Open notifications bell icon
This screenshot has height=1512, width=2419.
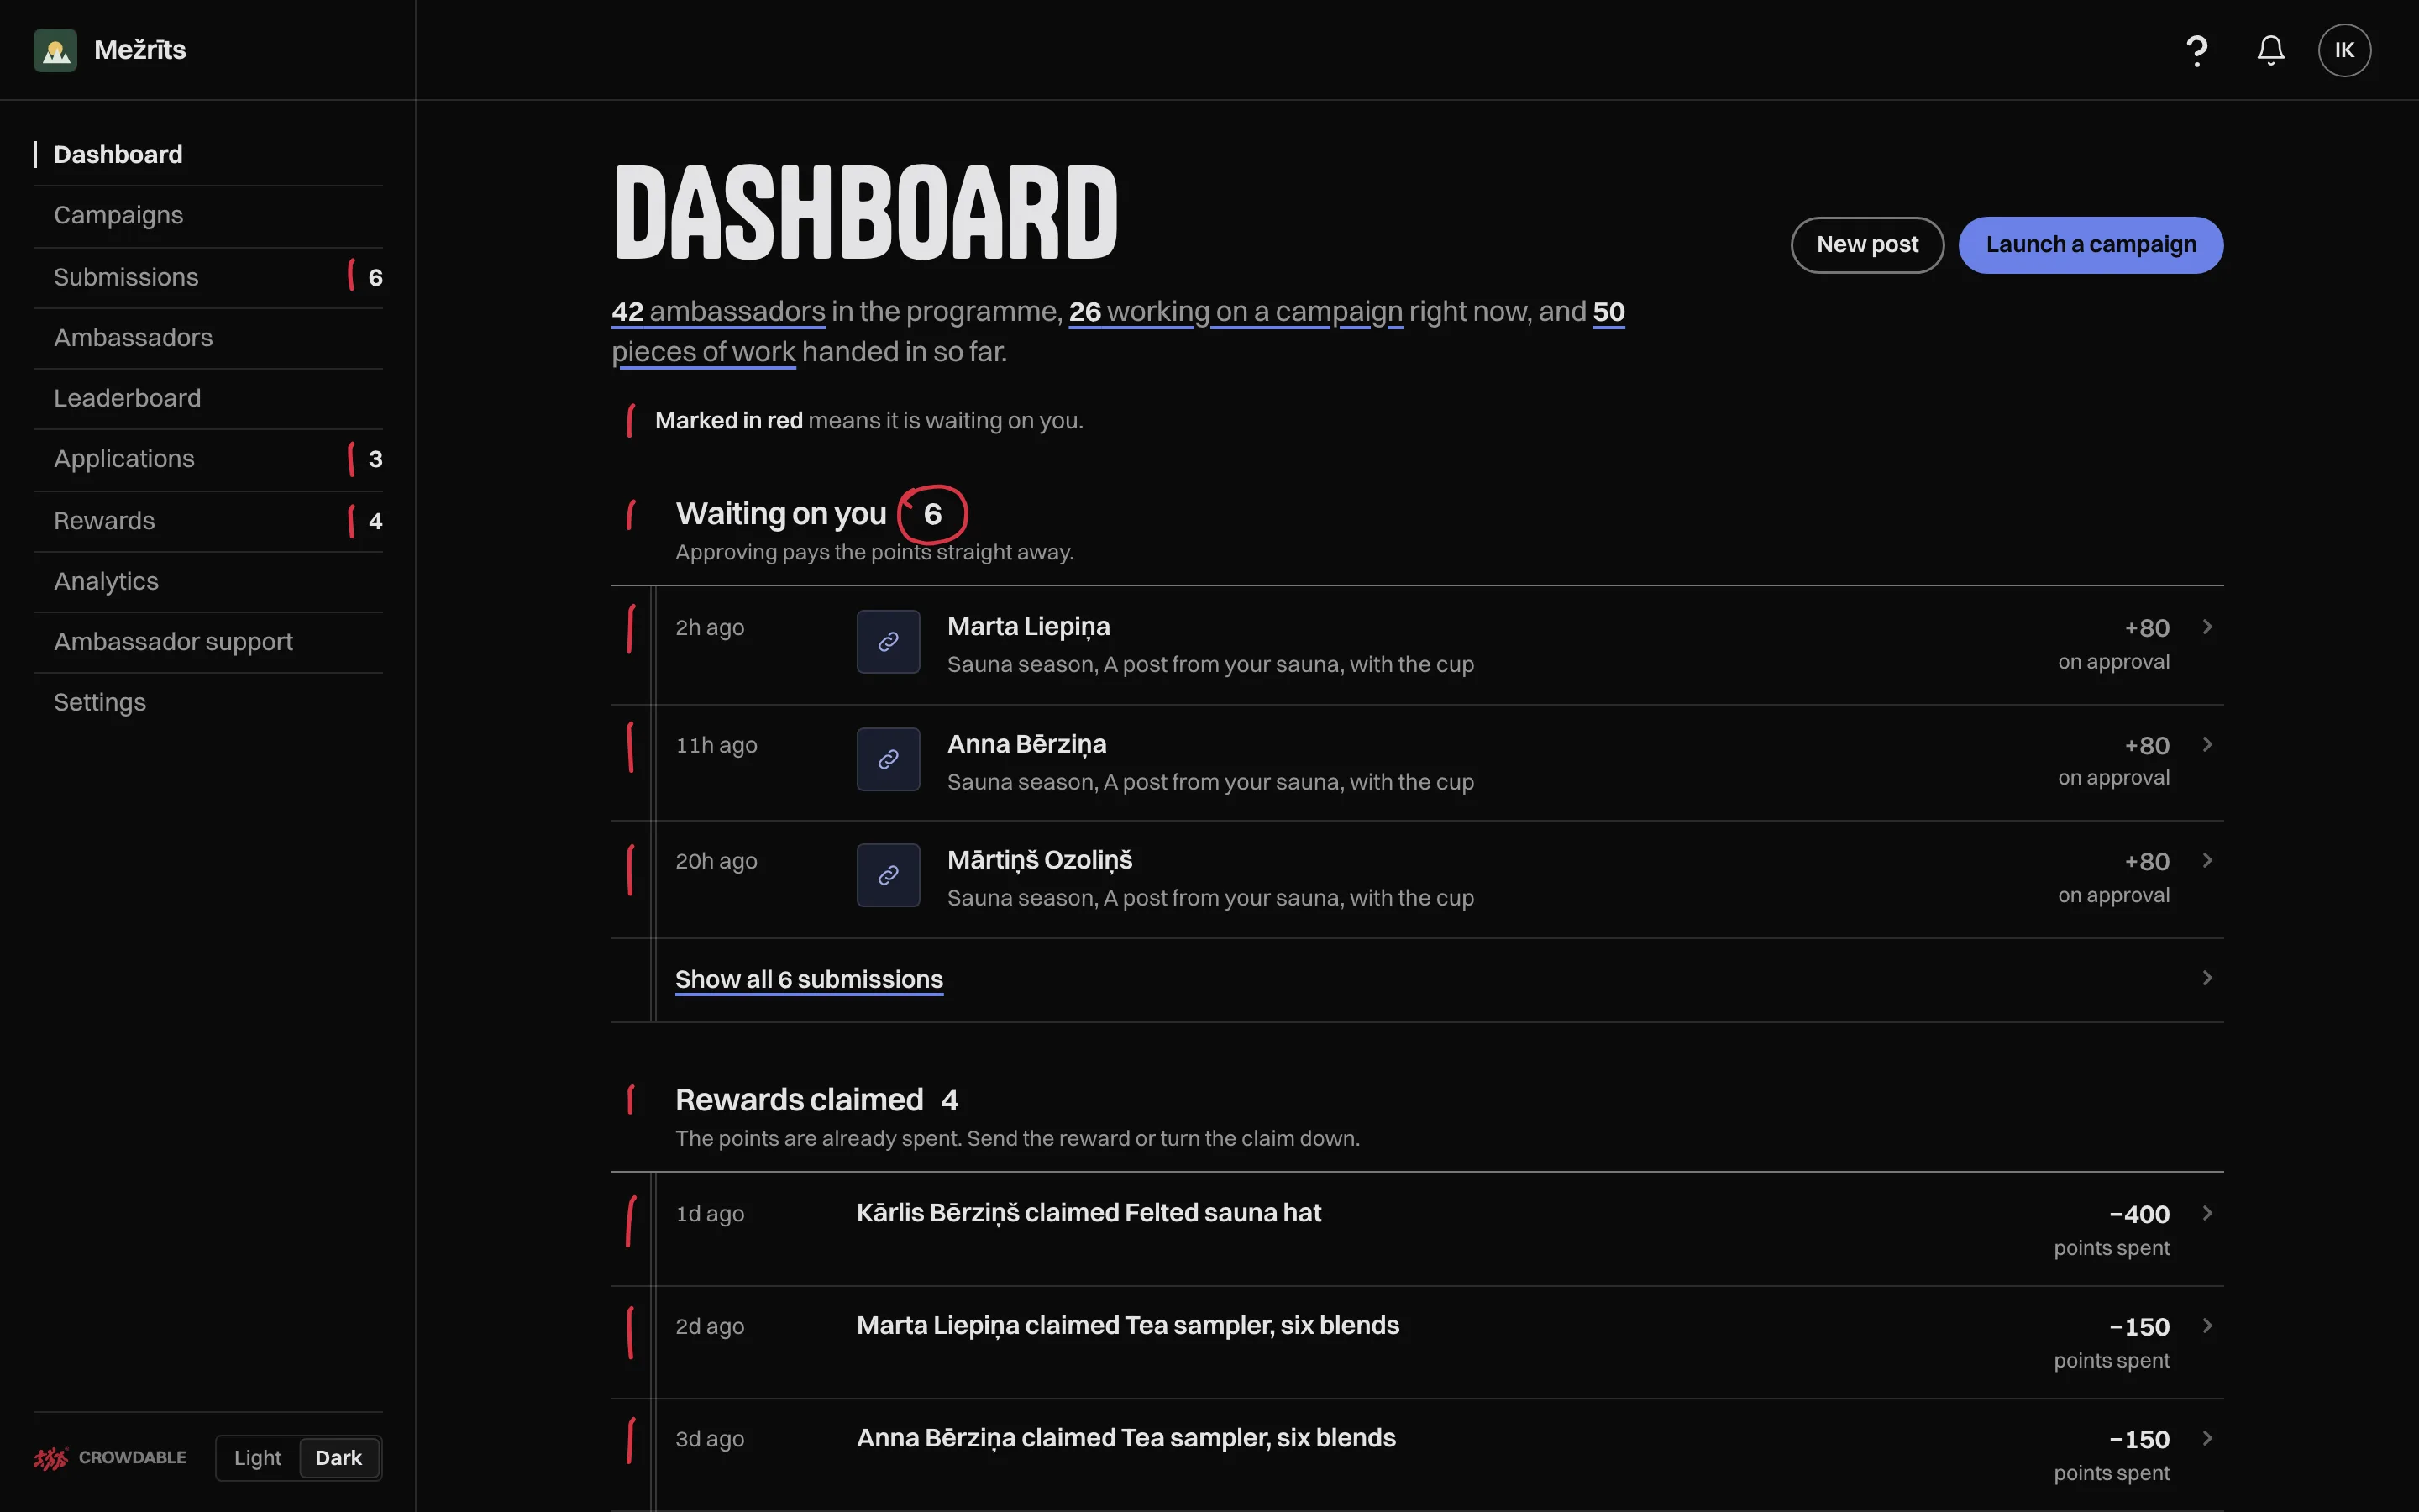click(x=2270, y=50)
